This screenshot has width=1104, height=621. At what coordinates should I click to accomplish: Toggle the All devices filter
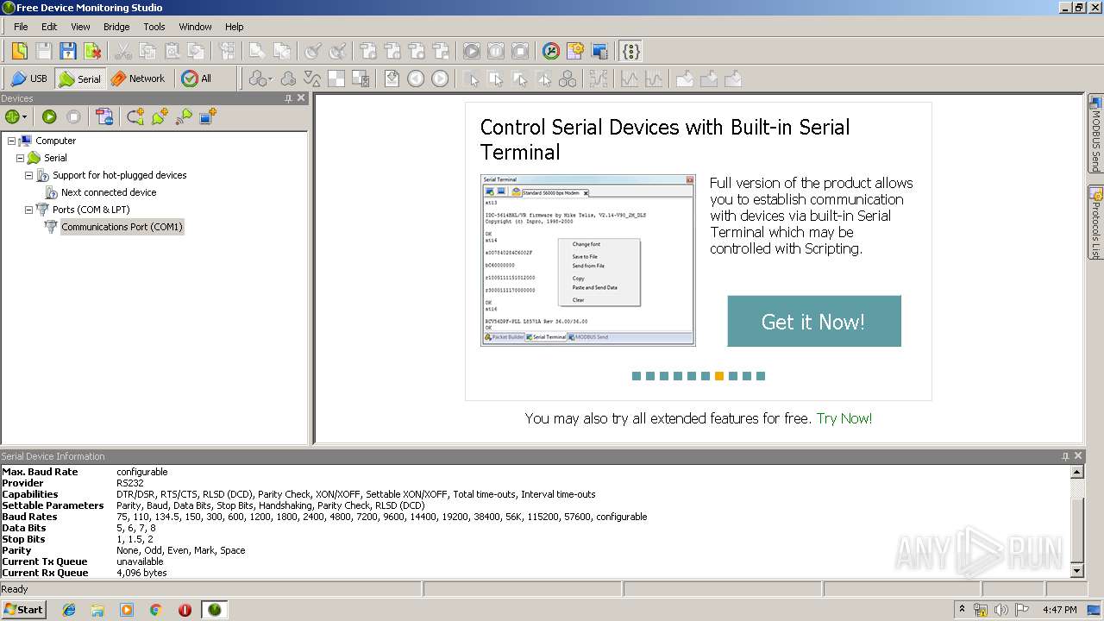(x=197, y=78)
